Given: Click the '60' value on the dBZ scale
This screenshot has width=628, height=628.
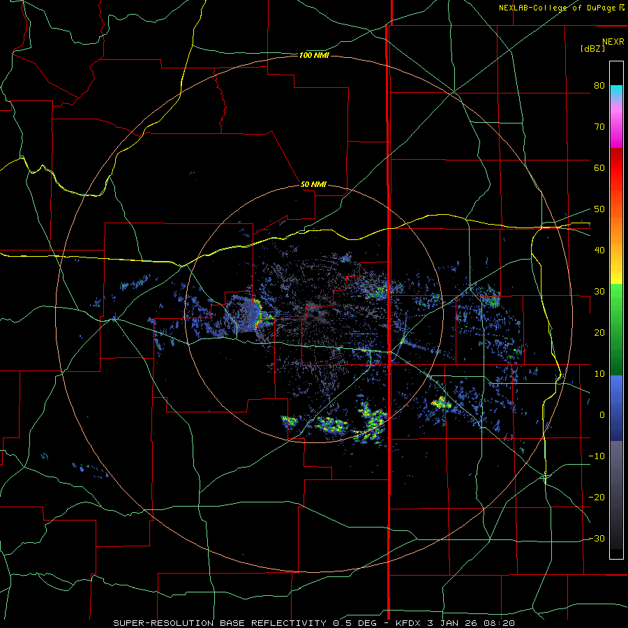Looking at the screenshot, I should pos(599,167).
